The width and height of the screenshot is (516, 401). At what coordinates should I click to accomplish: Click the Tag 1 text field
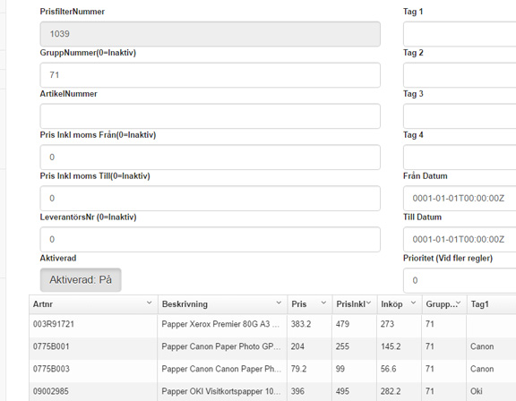click(x=460, y=34)
